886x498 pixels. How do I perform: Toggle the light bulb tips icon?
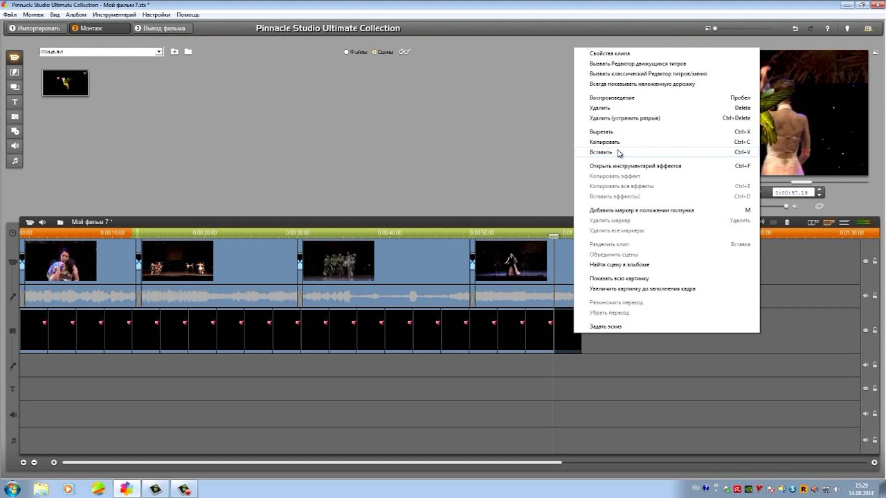point(847,28)
